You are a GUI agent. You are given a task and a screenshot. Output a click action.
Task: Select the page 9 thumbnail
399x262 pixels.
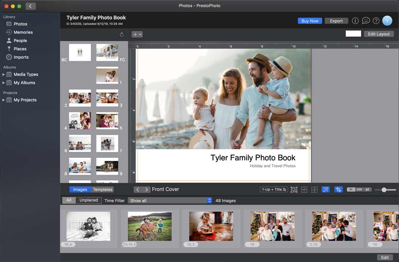click(x=107, y=166)
